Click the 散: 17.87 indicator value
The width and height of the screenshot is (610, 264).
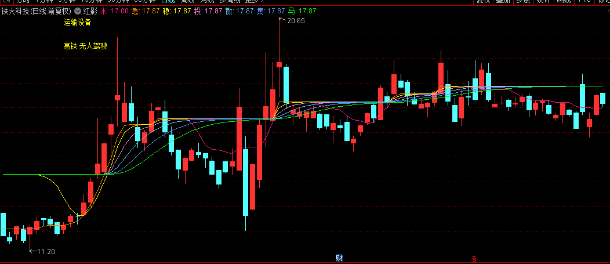(x=239, y=11)
